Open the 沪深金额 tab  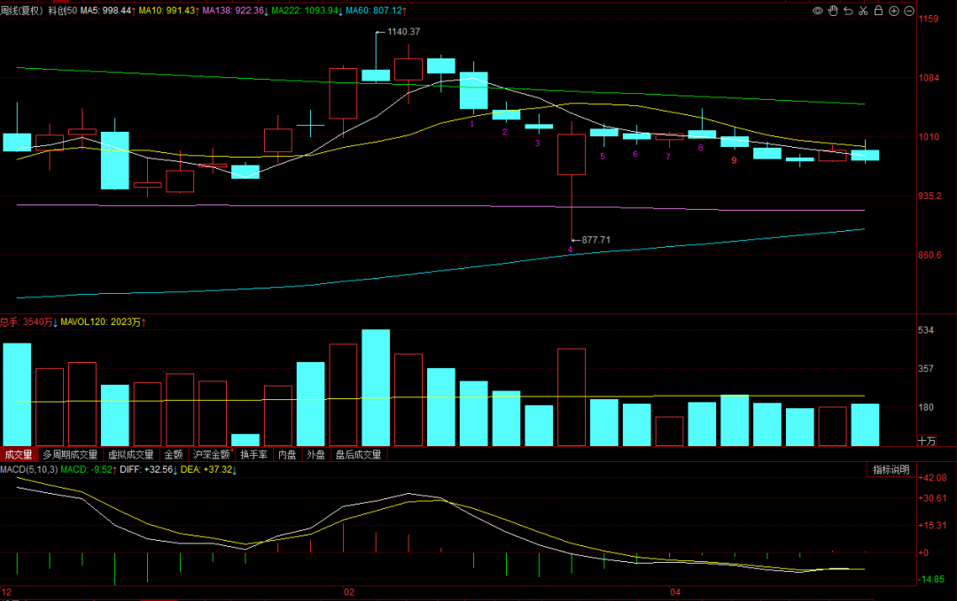[x=213, y=455]
